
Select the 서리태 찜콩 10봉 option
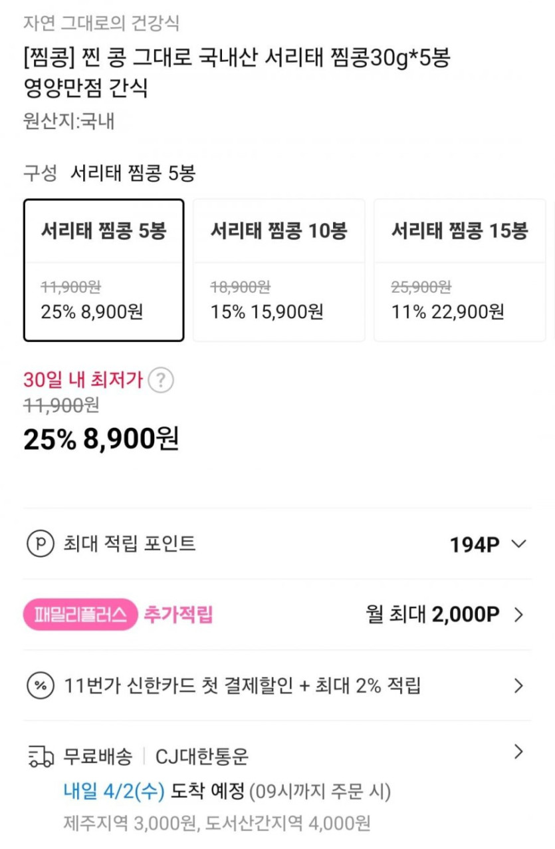pyautogui.click(x=278, y=270)
